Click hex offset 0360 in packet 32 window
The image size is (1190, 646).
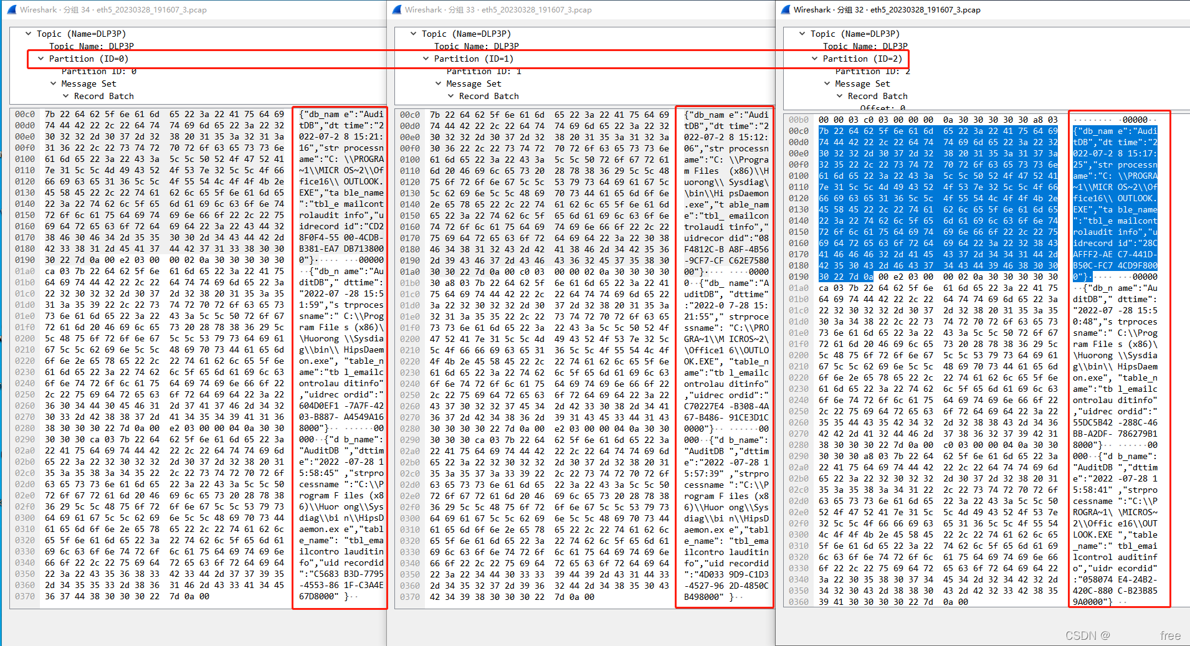coord(799,602)
